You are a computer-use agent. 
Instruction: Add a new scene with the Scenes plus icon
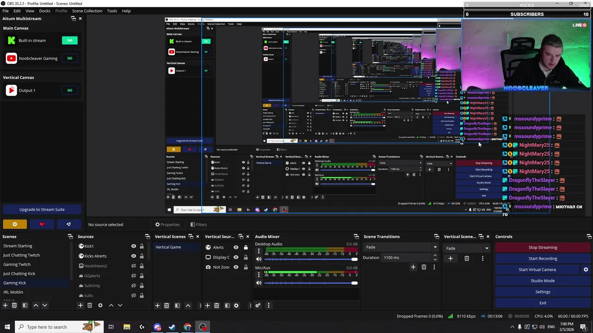(x=5, y=305)
